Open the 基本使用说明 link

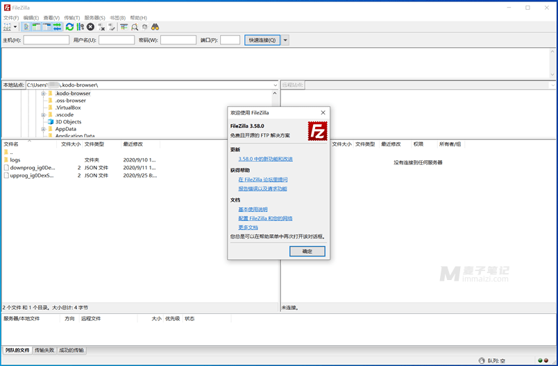[x=253, y=209]
